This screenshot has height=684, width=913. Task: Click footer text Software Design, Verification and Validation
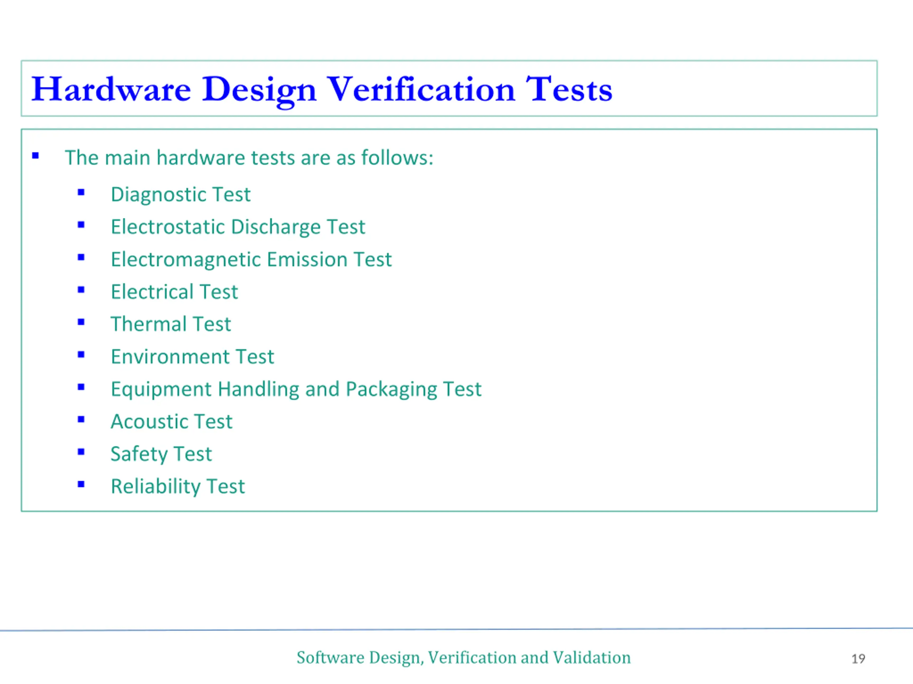[x=463, y=657]
